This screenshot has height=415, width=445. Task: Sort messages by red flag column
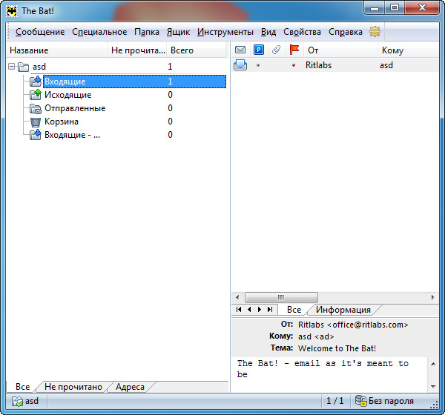tap(294, 50)
